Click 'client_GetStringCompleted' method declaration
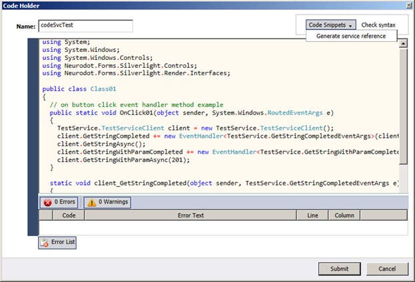The height and width of the screenshot is (282, 415). 141,183
